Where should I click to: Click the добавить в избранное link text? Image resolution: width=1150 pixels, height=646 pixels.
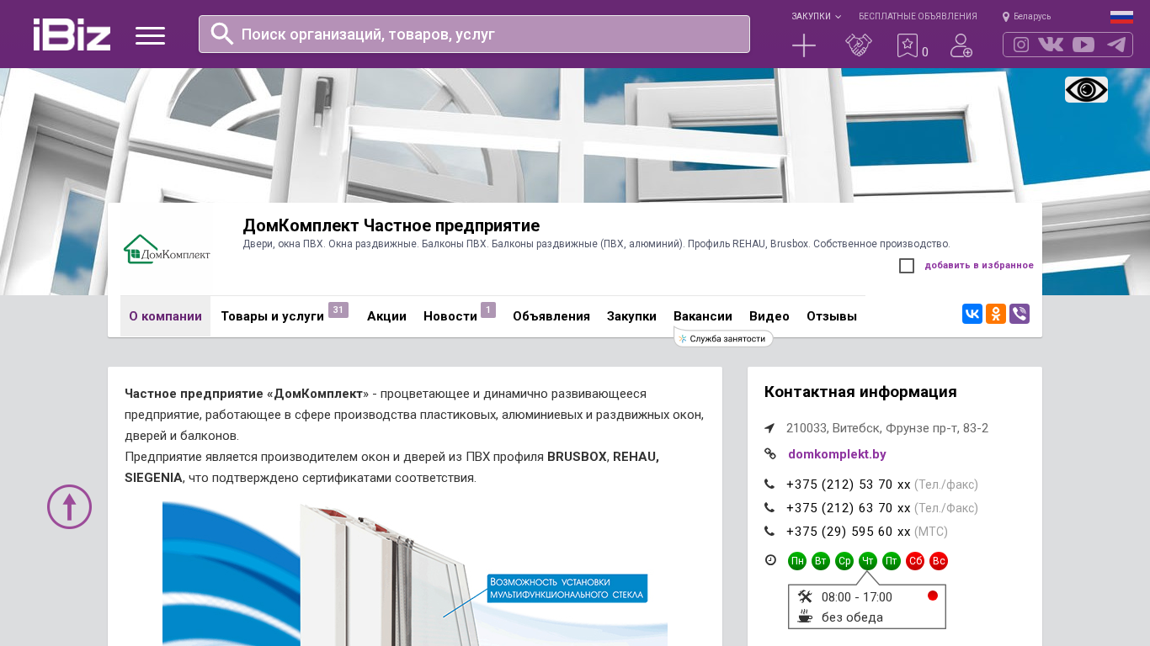[979, 266]
